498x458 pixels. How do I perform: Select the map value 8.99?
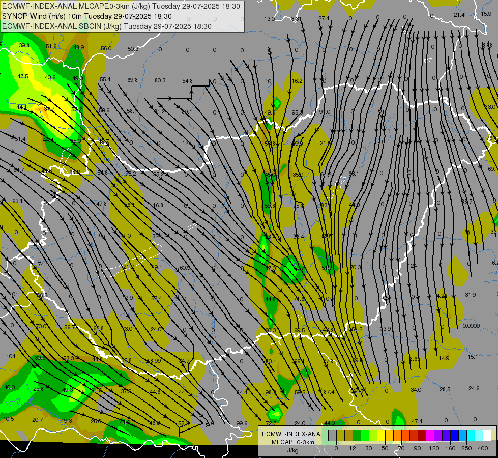coord(155,361)
